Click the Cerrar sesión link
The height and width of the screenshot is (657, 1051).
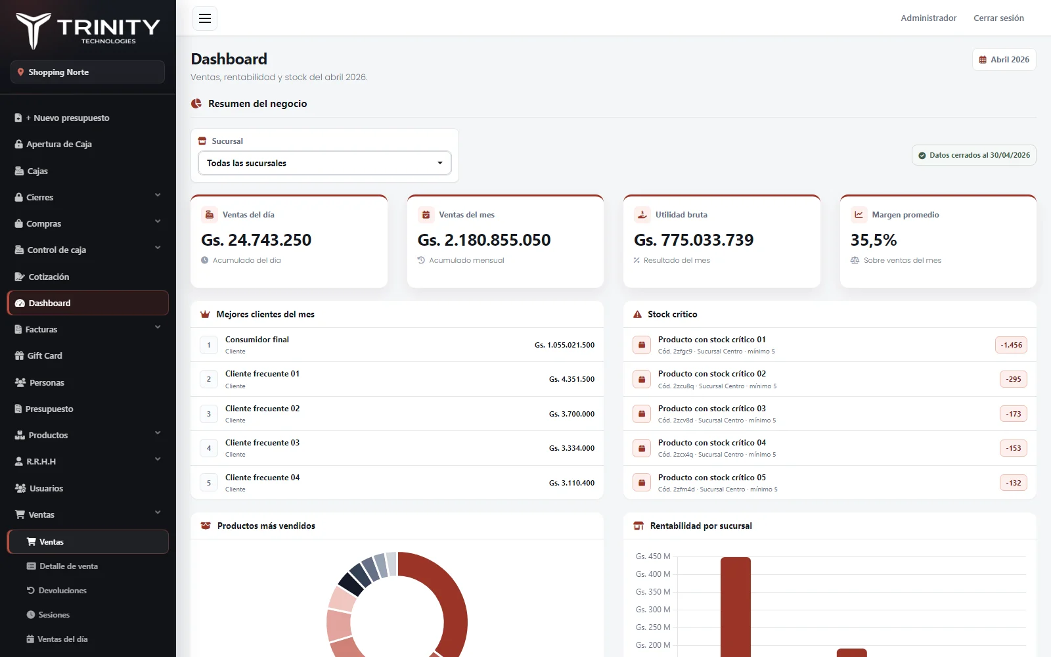point(998,18)
